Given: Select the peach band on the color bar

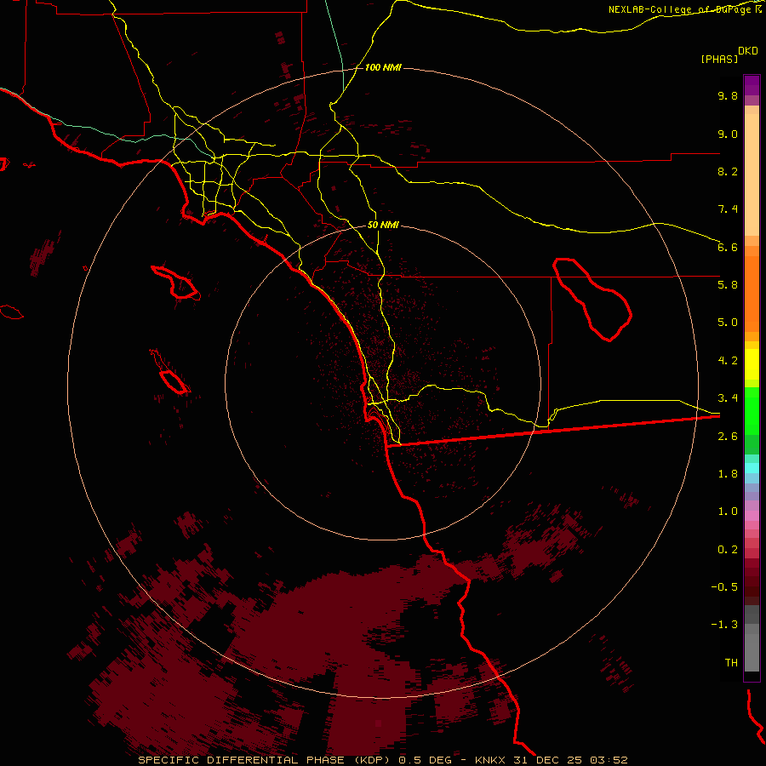Looking at the screenshot, I should click(752, 174).
